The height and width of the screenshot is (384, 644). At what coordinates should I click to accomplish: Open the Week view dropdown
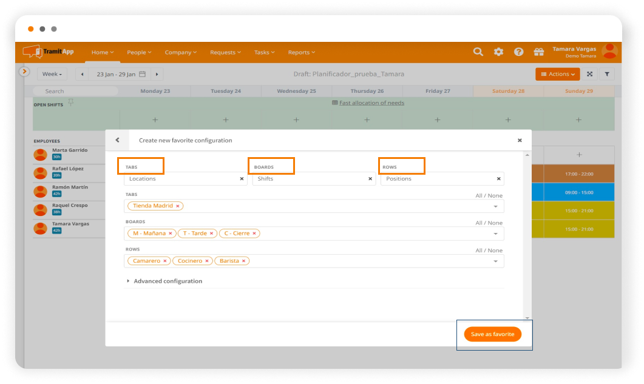(52, 74)
